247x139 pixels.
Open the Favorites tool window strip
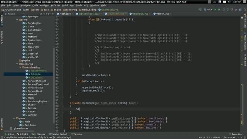point(2,124)
